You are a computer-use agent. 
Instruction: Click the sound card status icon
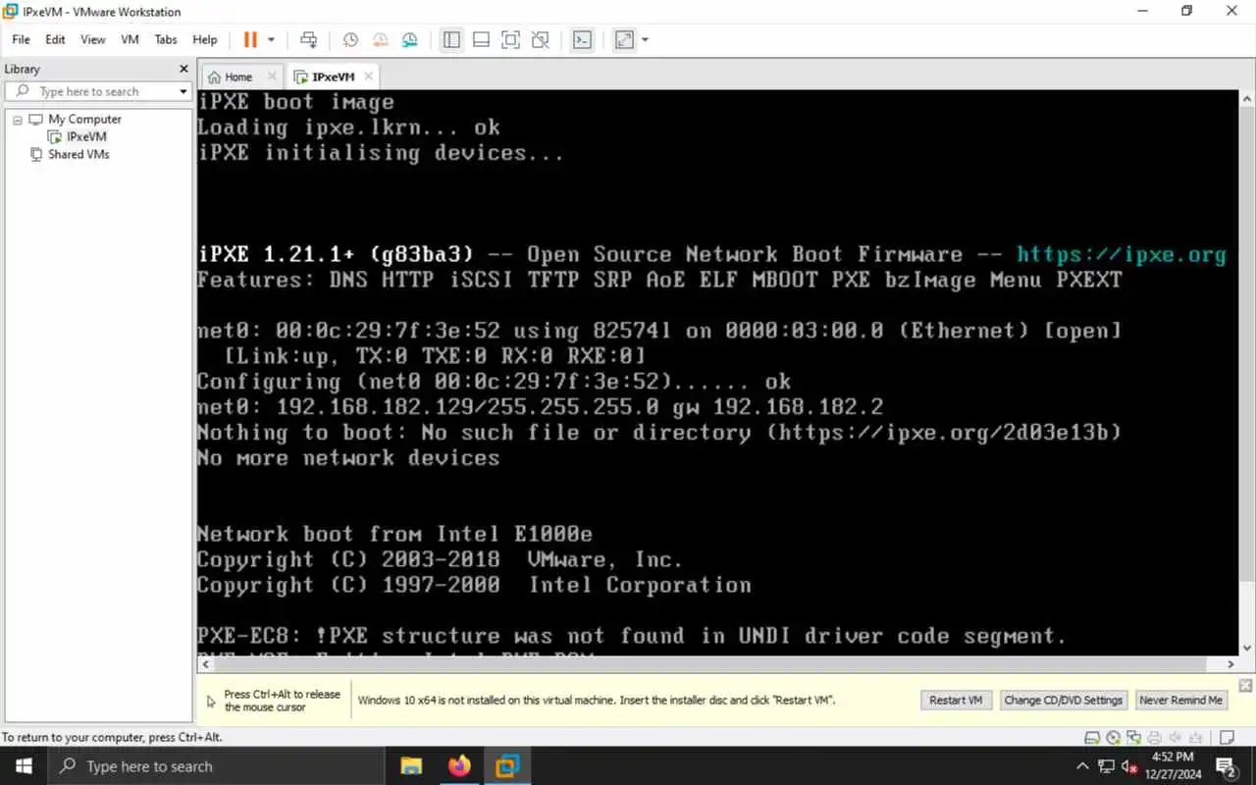pos(1176,737)
